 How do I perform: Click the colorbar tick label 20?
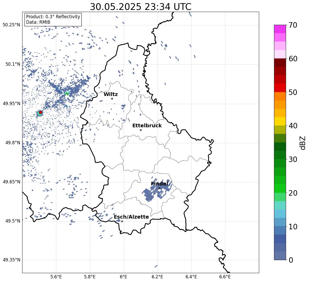pos(293,193)
